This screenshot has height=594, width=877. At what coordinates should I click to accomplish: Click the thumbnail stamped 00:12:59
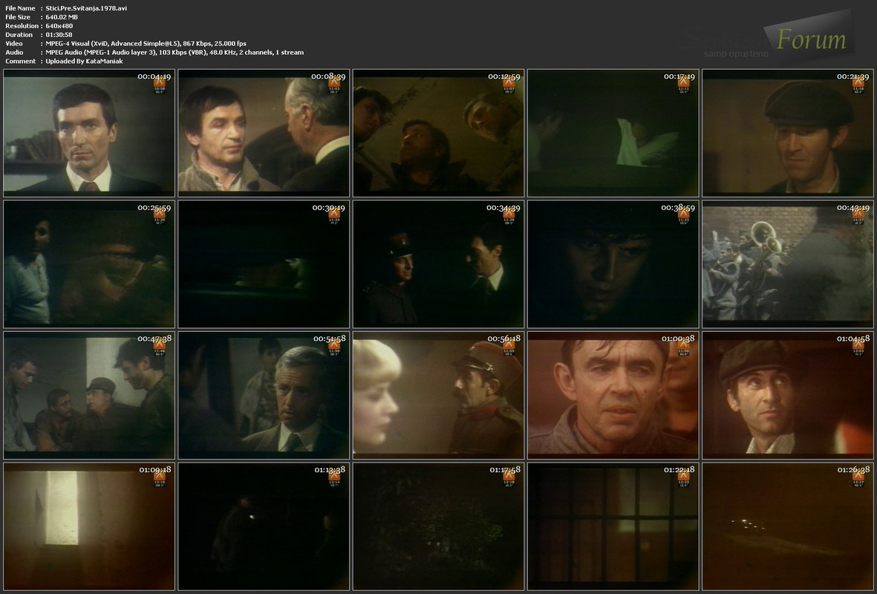[x=438, y=133]
